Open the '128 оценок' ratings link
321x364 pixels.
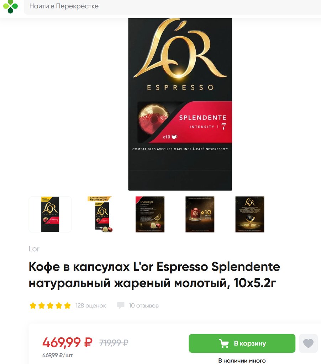coord(91,305)
